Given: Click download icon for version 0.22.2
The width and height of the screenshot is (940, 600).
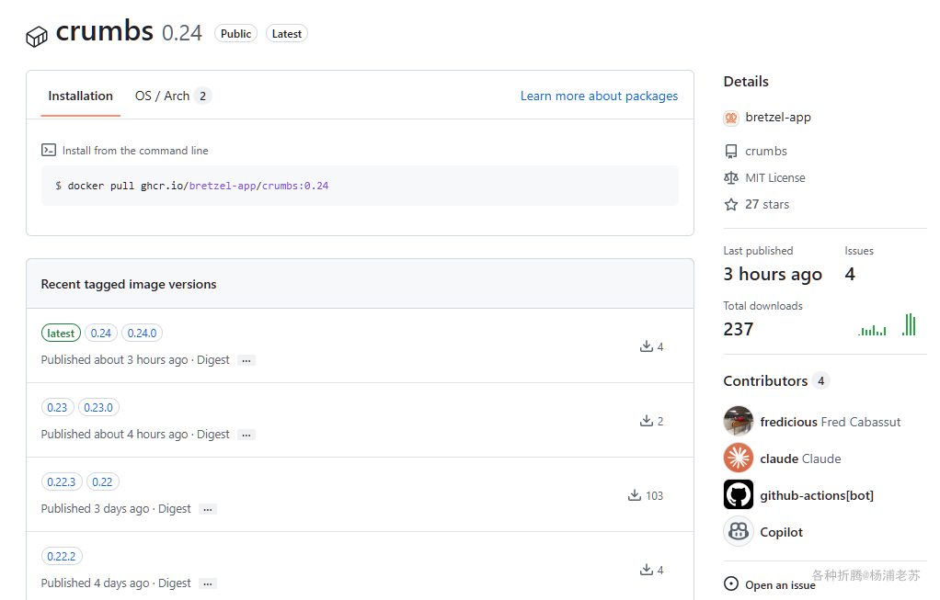Looking at the screenshot, I should point(647,570).
